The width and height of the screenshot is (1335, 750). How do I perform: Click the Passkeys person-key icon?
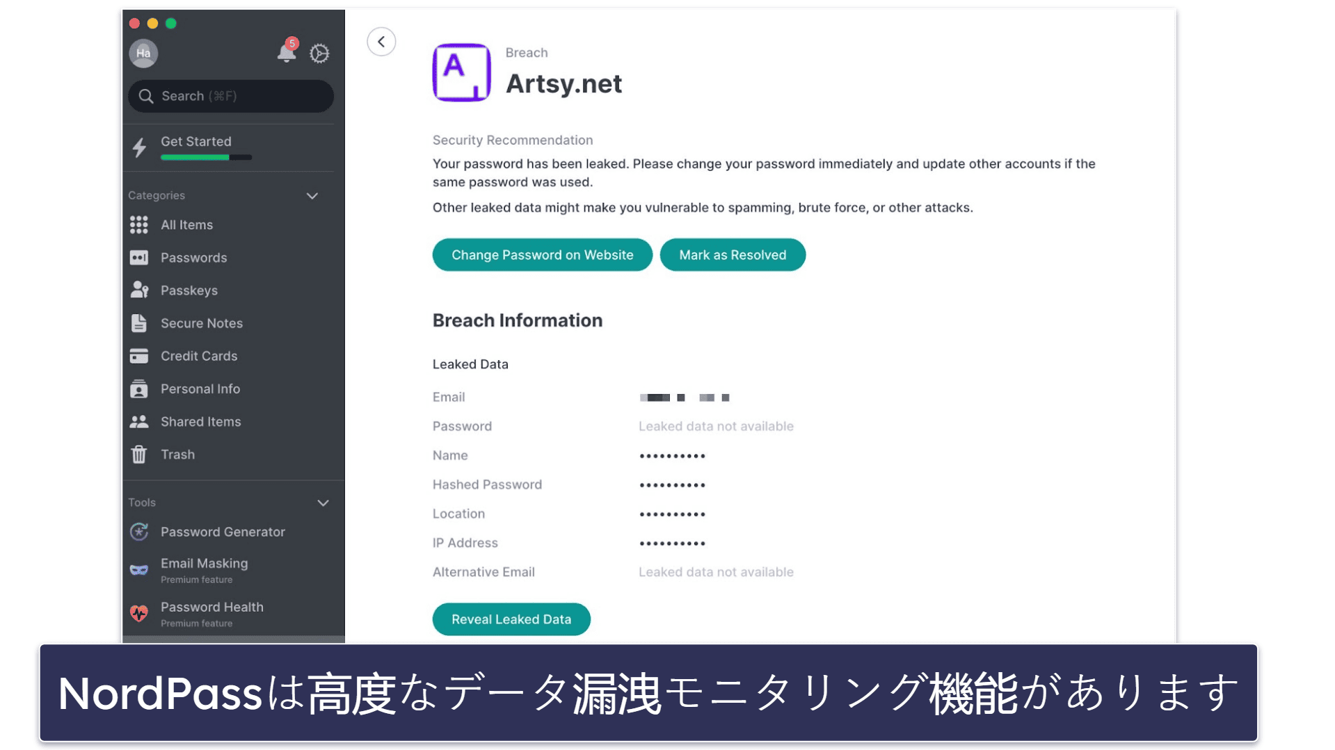(139, 290)
